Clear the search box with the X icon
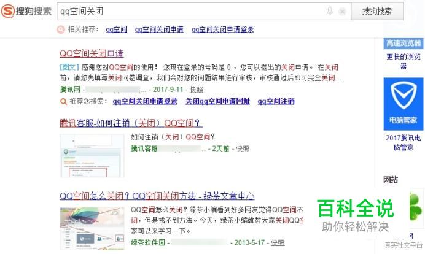Screen dimensions: 425x254 [342, 12]
